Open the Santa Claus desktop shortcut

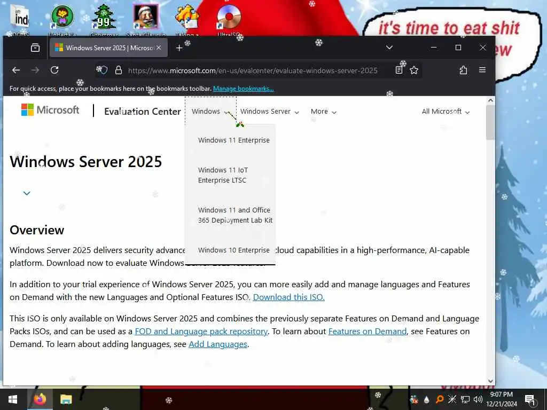146,20
